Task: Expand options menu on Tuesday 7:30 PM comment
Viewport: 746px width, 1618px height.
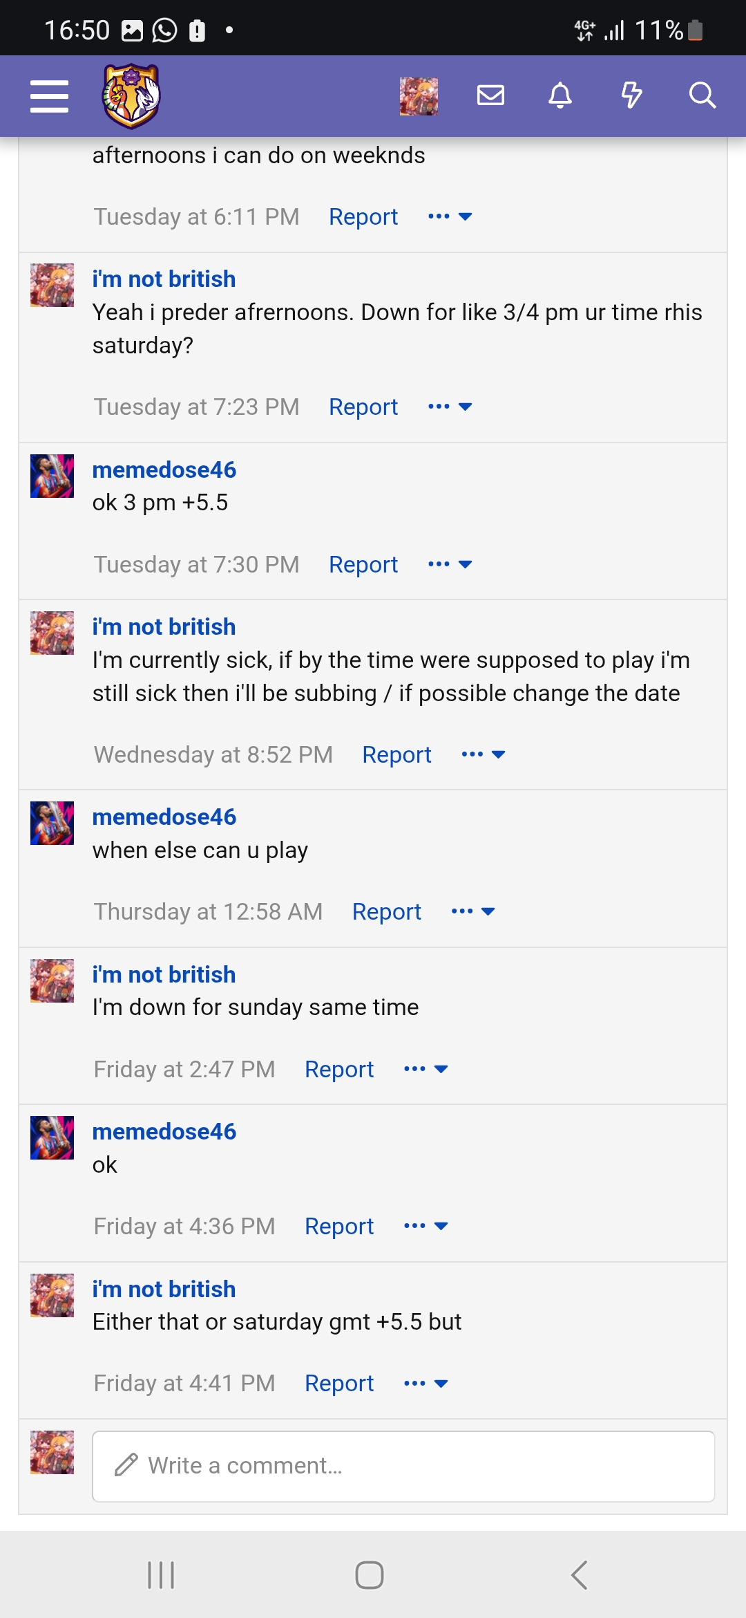Action: [x=450, y=564]
